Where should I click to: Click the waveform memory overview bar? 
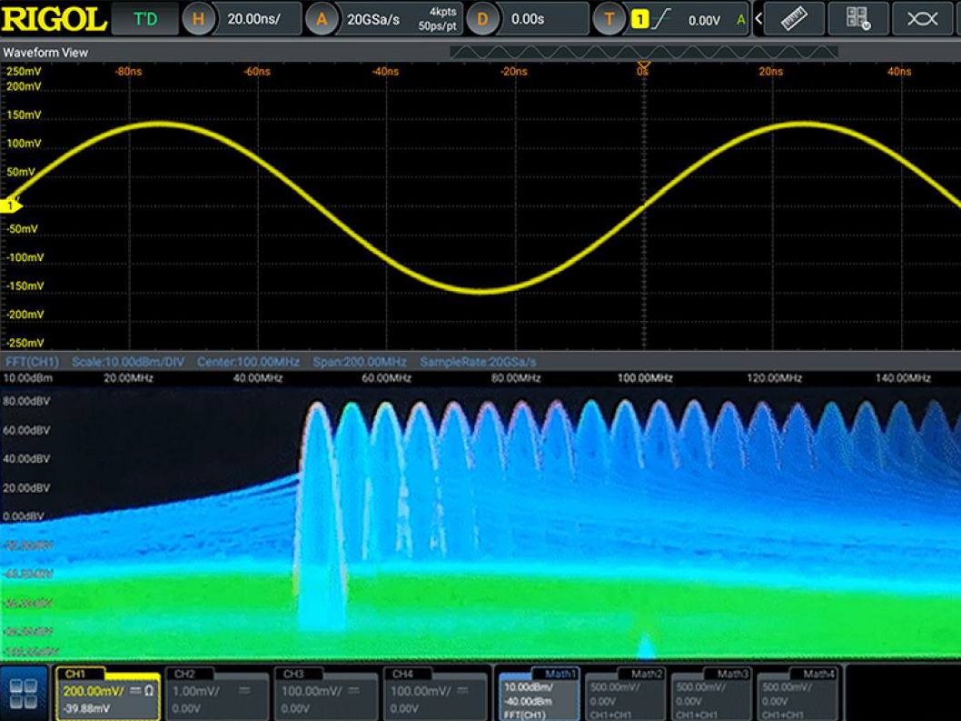tap(643, 52)
